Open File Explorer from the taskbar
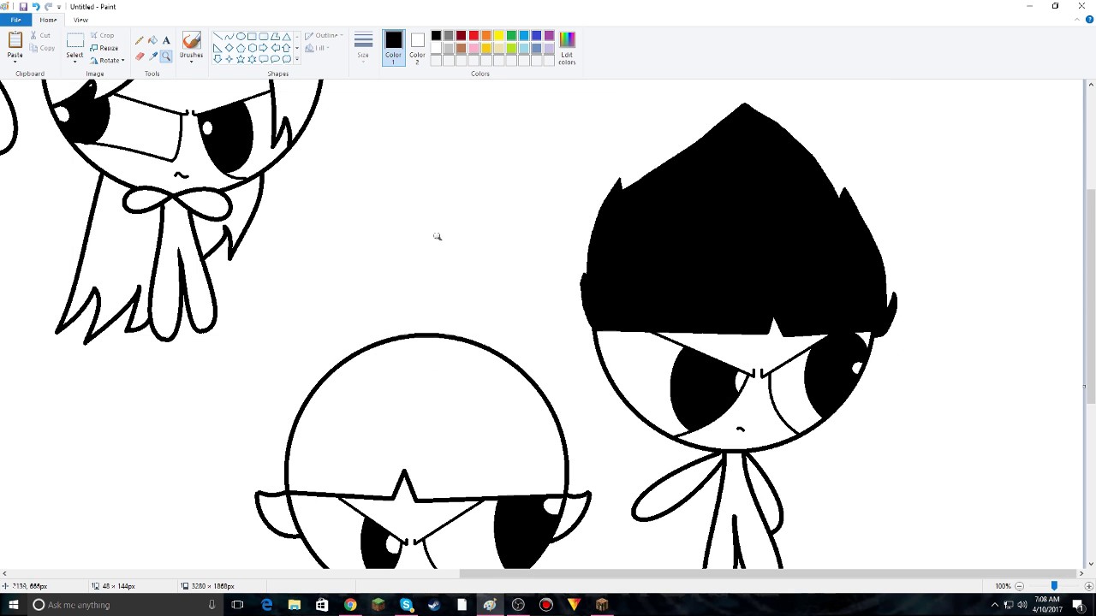Image resolution: width=1096 pixels, height=616 pixels. coord(294,605)
